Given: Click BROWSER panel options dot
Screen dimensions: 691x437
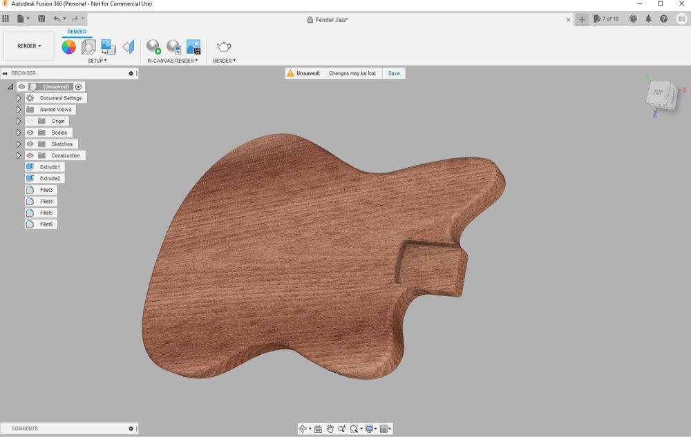Looking at the screenshot, I should coord(131,73).
